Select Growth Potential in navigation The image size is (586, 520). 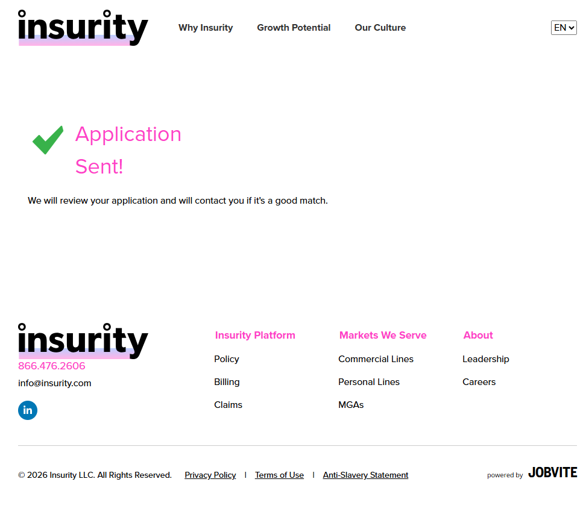coord(294,28)
